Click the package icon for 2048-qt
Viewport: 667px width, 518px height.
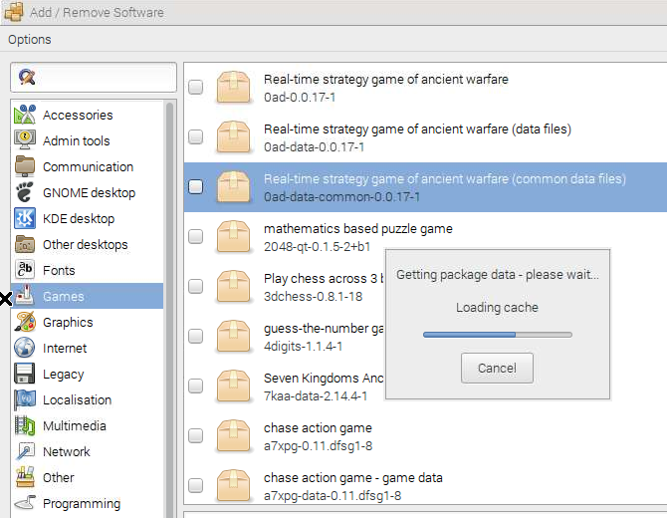point(233,237)
